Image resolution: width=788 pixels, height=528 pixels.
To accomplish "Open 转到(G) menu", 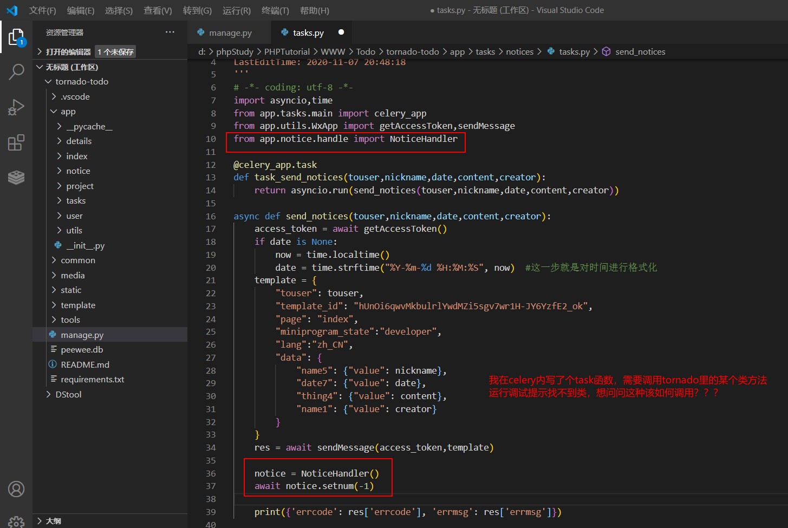I will click(x=197, y=10).
